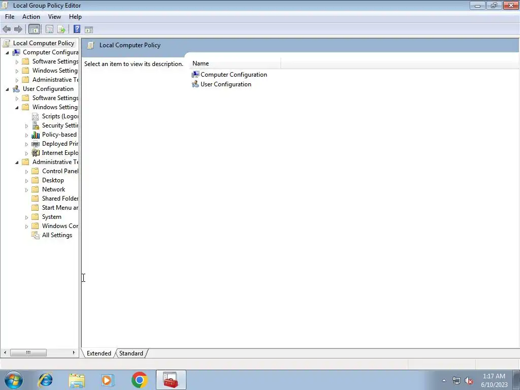Switch to the Extended tab
This screenshot has width=520, height=390.
click(99, 353)
